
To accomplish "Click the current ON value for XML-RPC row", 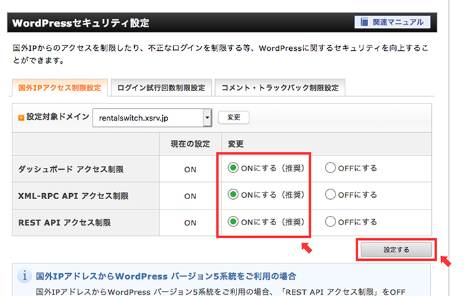I will point(190,196).
